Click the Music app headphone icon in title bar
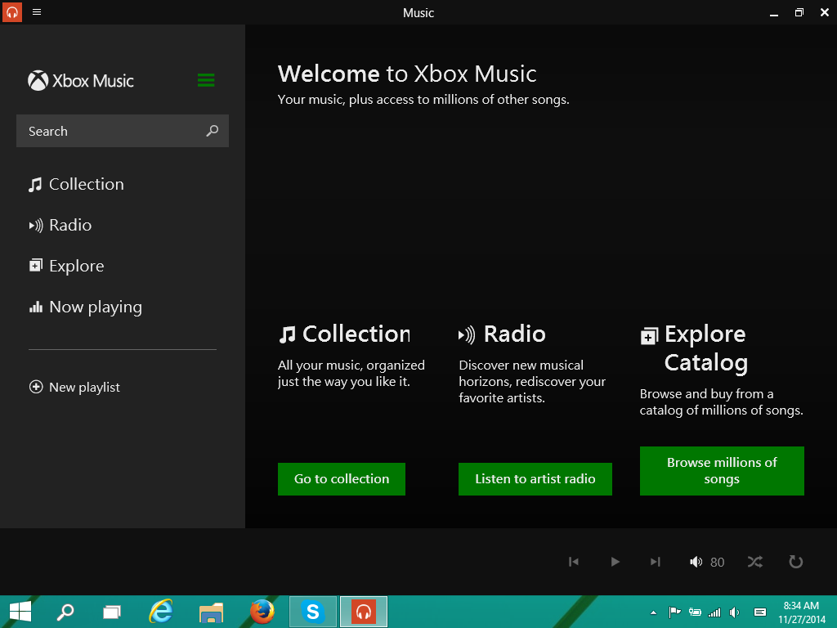The image size is (837, 628). (x=11, y=11)
